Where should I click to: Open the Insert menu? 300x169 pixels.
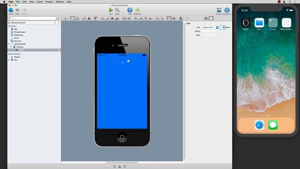click(x=40, y=2)
